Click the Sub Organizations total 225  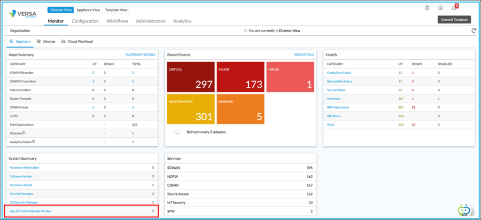(x=135, y=125)
